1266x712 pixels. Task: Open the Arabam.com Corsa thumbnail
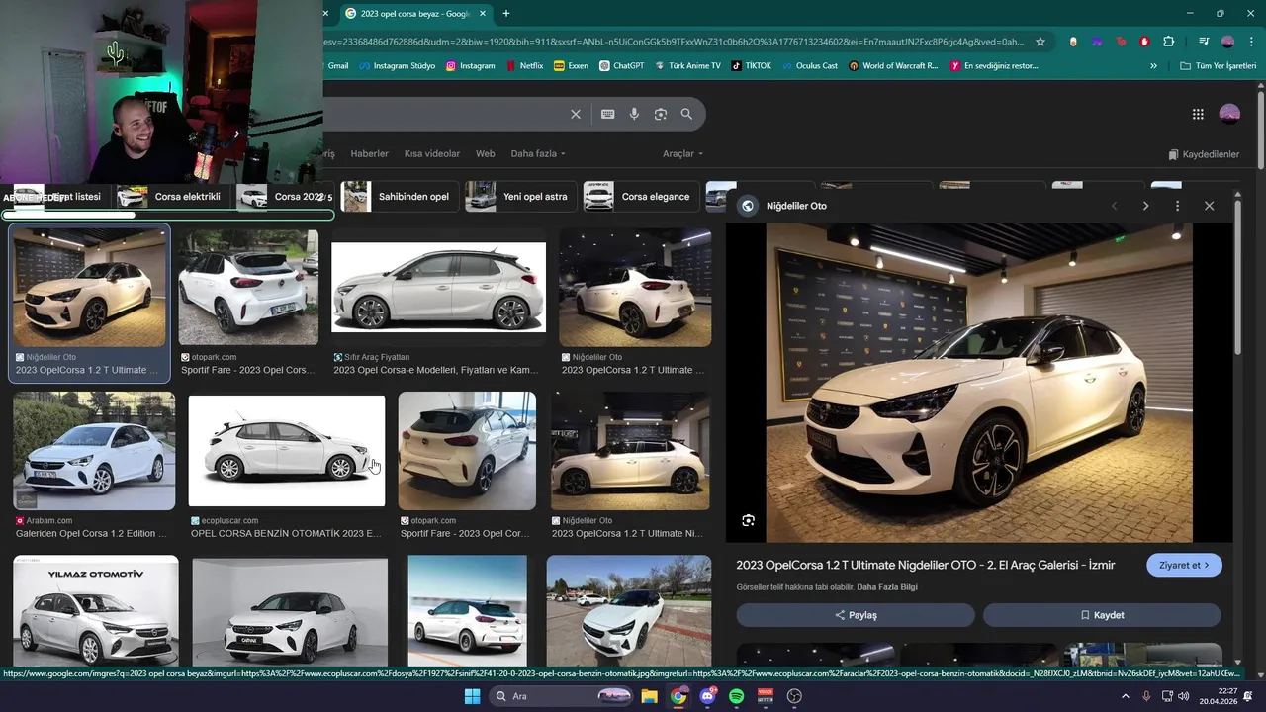(94, 451)
